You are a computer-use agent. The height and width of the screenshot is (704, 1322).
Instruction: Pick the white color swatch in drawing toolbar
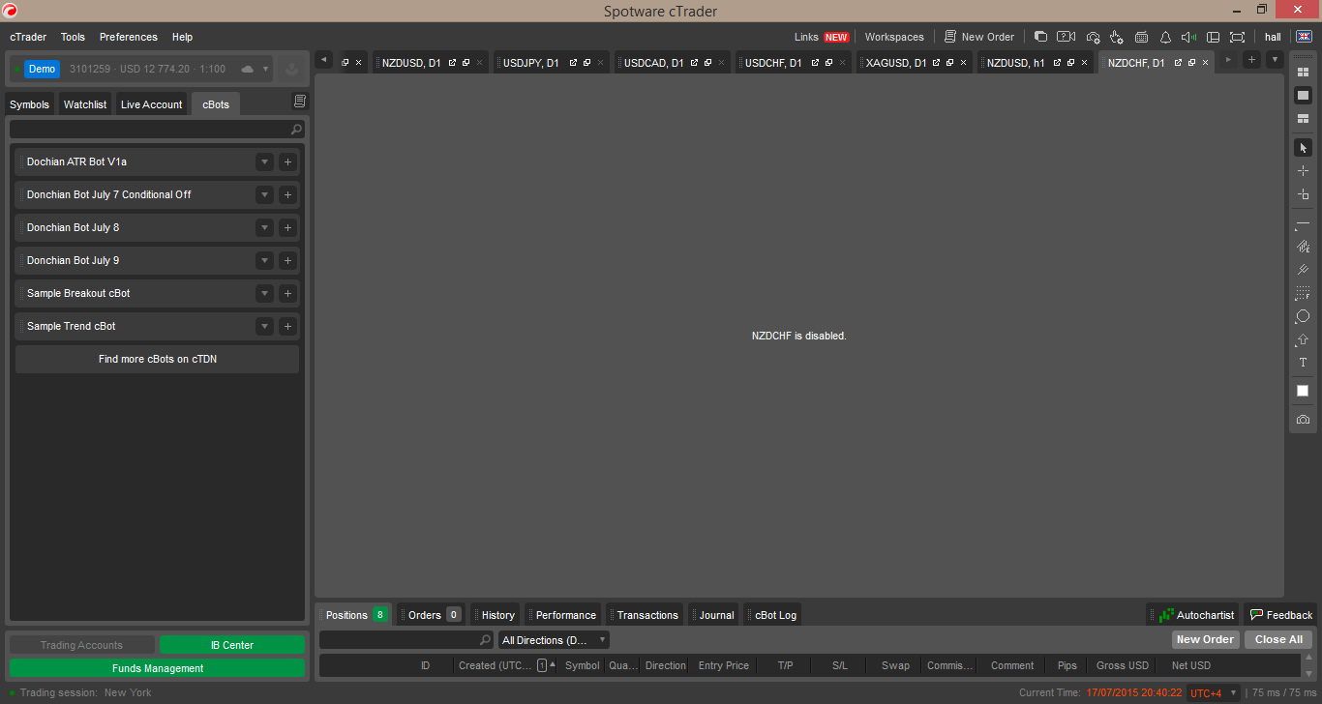[x=1303, y=391]
